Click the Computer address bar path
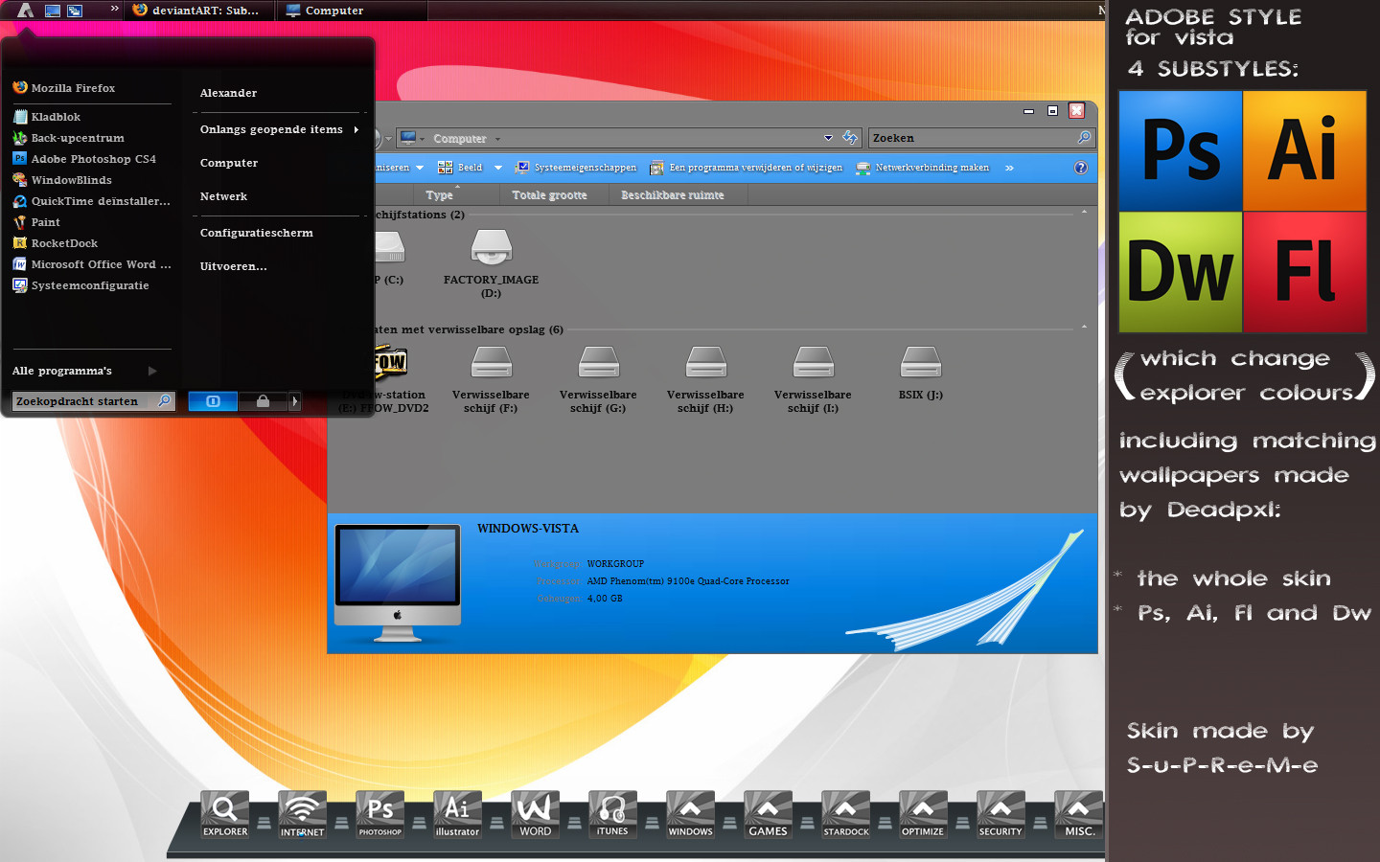This screenshot has height=862, width=1380. 459,139
